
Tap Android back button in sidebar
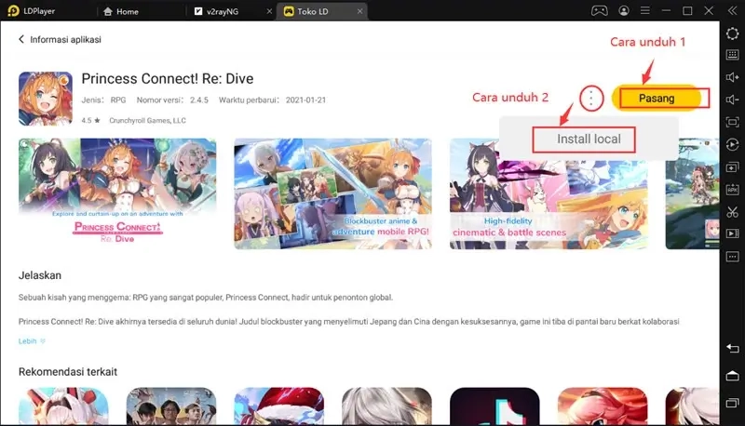(x=732, y=349)
